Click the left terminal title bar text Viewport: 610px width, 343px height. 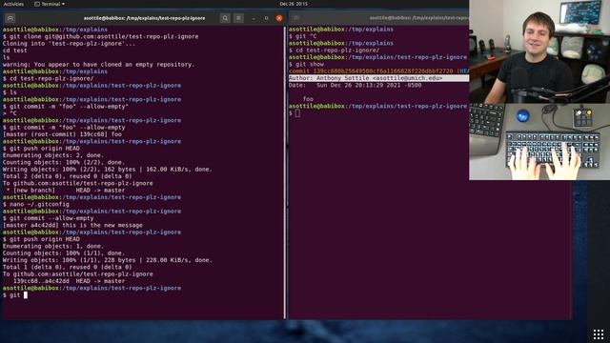[144, 18]
